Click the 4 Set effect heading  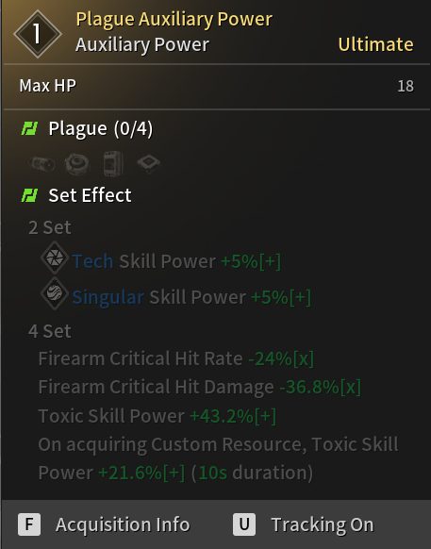[50, 331]
